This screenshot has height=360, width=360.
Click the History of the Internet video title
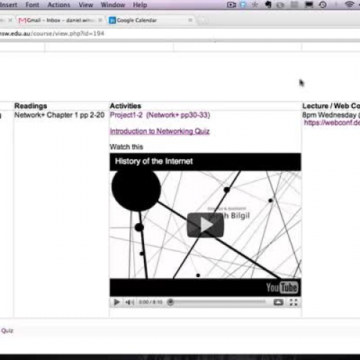click(153, 161)
